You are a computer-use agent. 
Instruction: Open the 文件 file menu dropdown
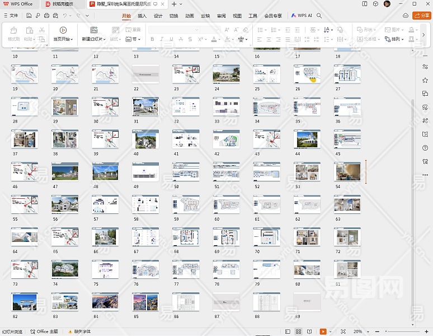(11, 16)
